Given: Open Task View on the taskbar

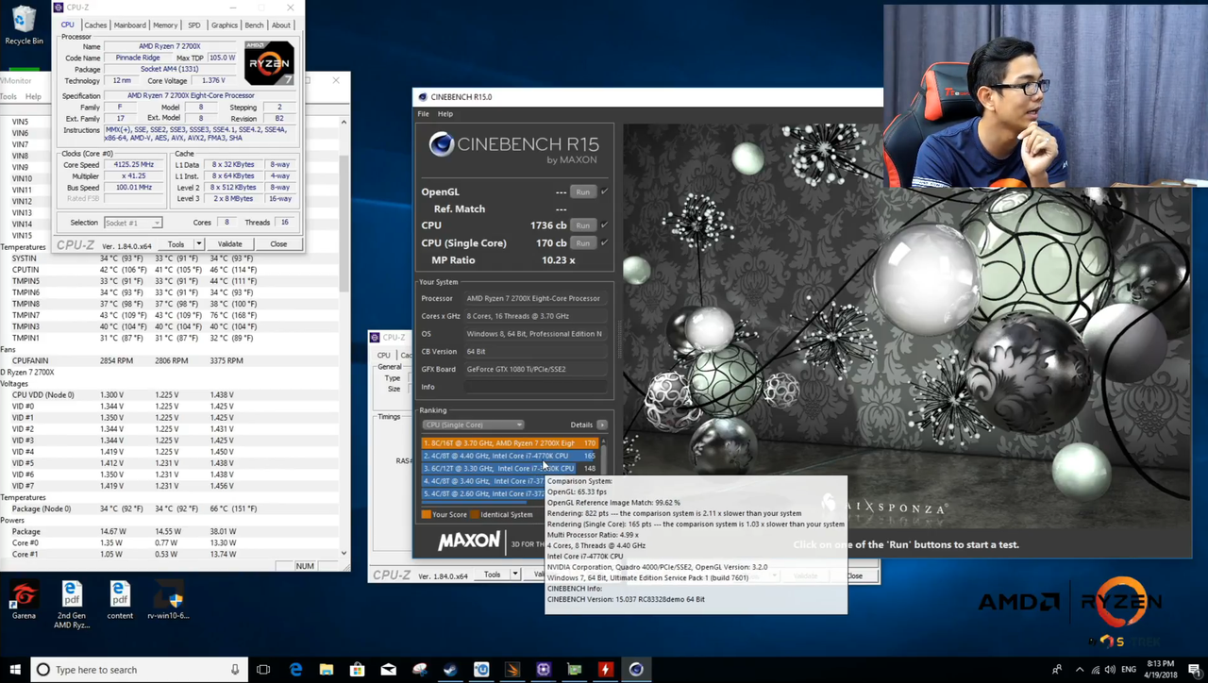Looking at the screenshot, I should (x=263, y=670).
